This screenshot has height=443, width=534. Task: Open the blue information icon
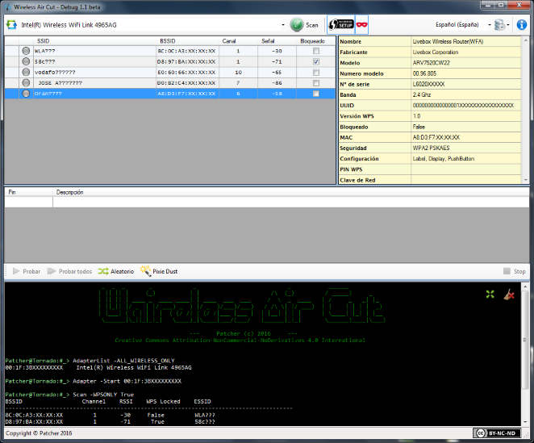[x=522, y=25]
